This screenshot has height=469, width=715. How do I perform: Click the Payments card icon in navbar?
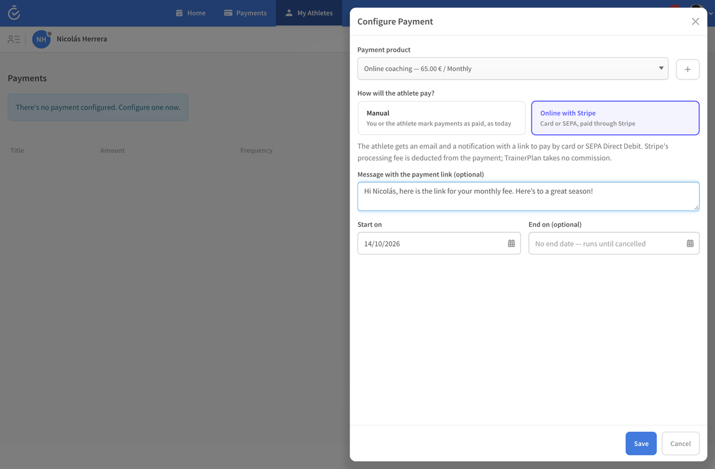(x=228, y=13)
